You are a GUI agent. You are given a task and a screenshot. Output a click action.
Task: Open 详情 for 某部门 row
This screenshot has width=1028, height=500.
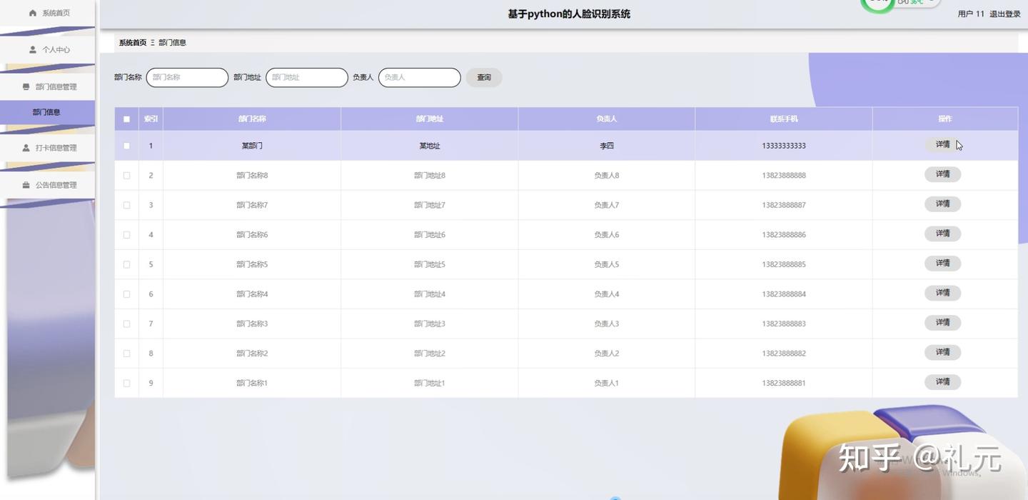[942, 144]
